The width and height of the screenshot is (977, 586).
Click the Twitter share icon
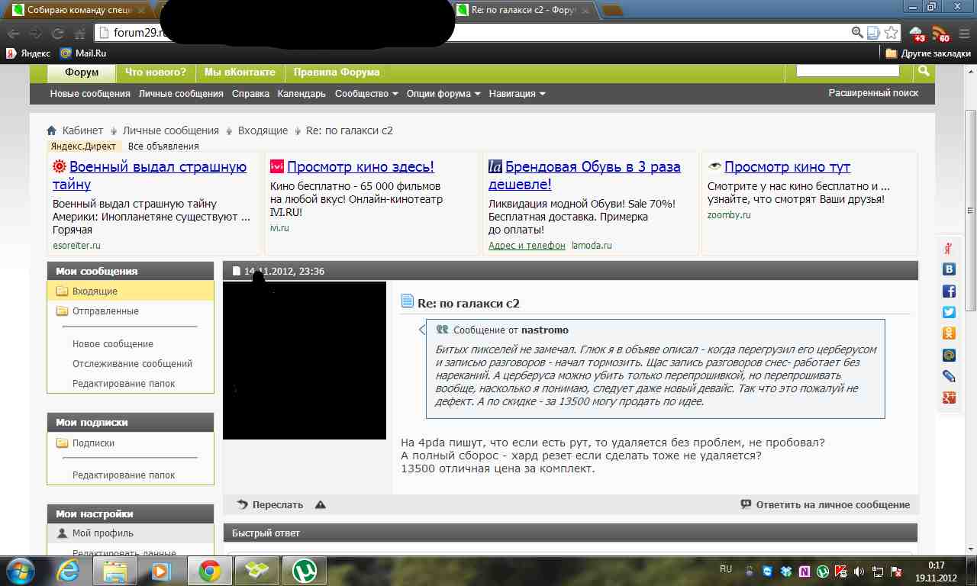pyautogui.click(x=949, y=311)
